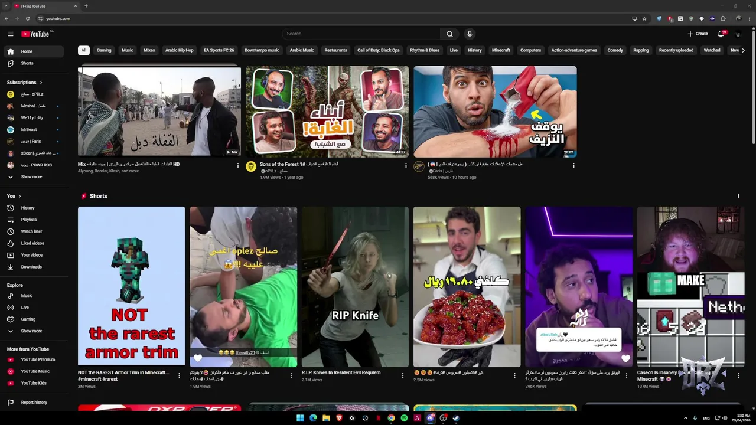756x425 pixels.
Task: Open Report history
Action: point(34,403)
